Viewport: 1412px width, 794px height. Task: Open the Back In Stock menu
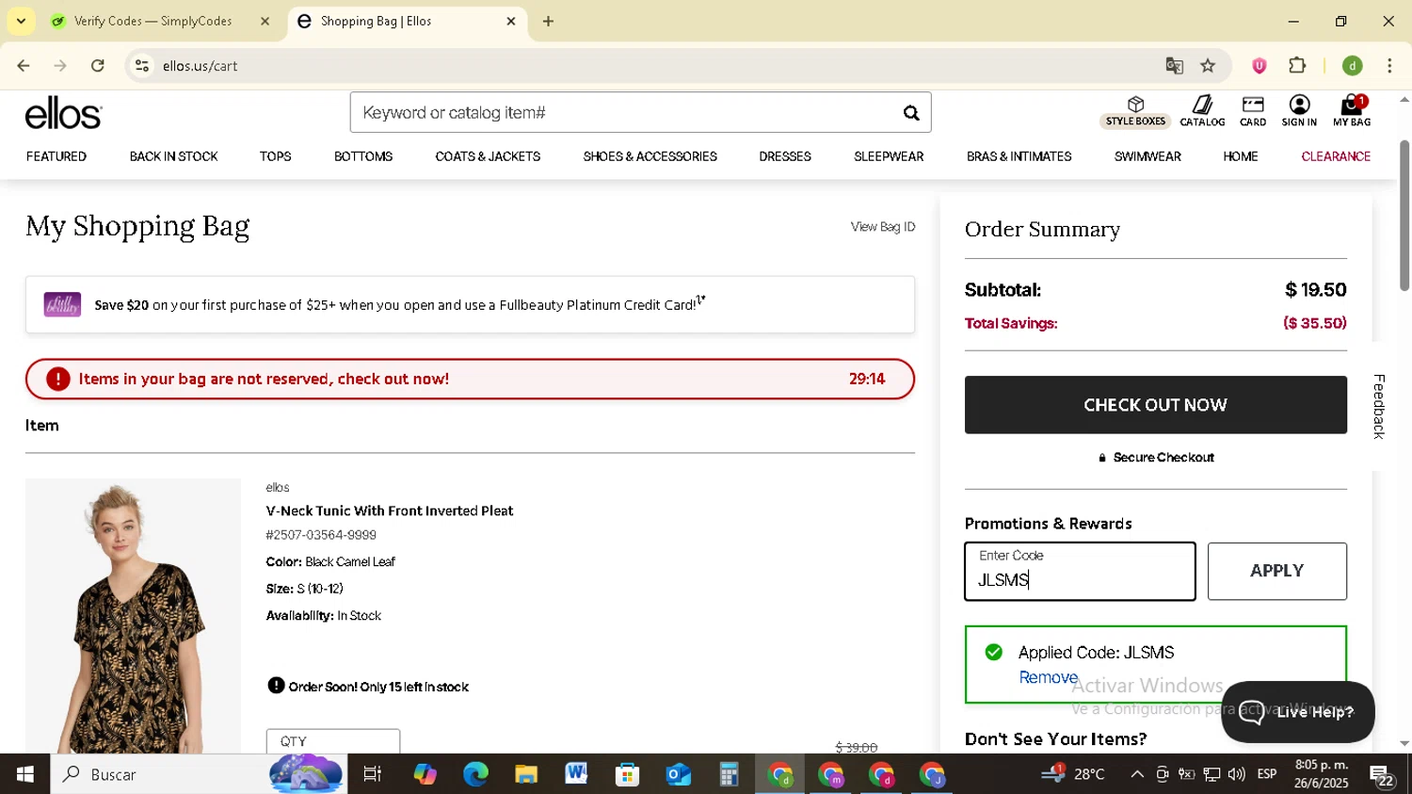click(173, 156)
